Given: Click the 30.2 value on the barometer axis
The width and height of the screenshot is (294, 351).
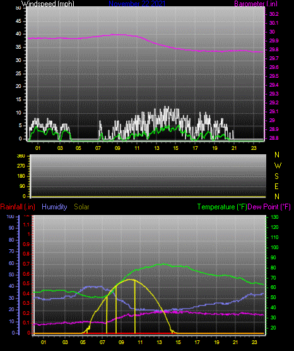Looking at the screenshot, I should tap(274, 14).
